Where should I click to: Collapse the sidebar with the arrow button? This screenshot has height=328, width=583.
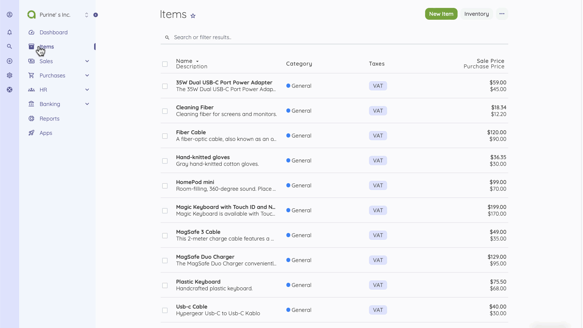pos(96,15)
